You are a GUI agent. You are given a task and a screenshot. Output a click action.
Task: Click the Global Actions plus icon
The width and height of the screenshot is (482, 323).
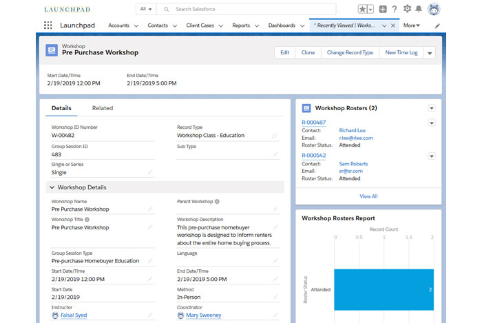383,9
